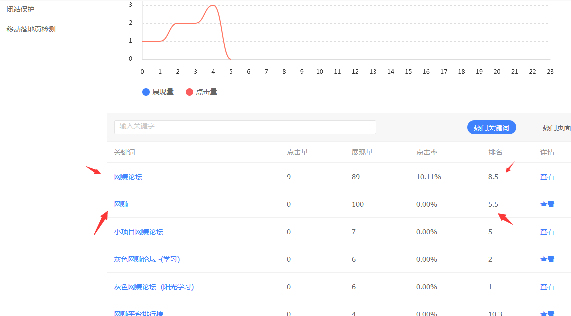Open the keyword 网赚论坛
The height and width of the screenshot is (316, 571).
point(128,176)
